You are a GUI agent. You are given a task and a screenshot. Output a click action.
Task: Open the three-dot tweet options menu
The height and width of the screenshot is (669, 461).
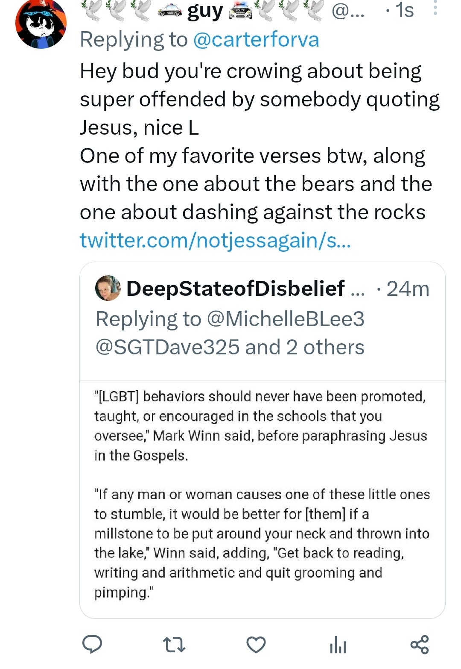click(x=435, y=9)
